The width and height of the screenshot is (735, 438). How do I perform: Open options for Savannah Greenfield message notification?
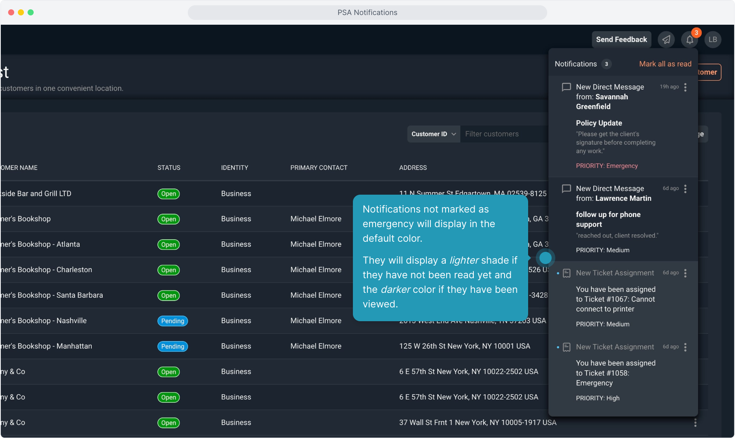pos(685,87)
